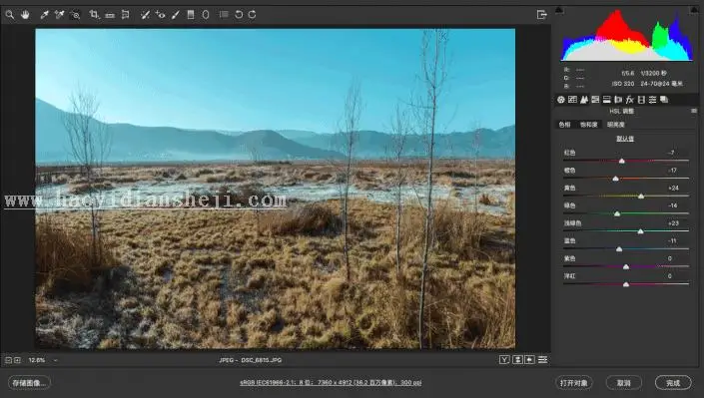Click the RGB histogram display

[x=627, y=35]
